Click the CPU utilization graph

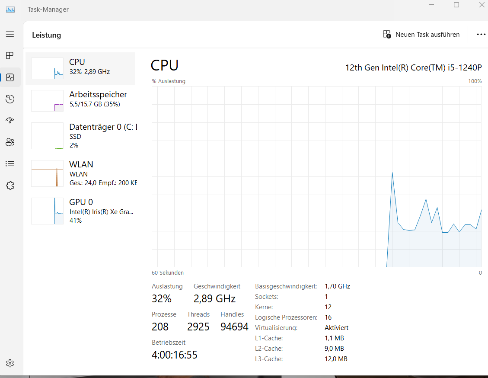pos(316,176)
